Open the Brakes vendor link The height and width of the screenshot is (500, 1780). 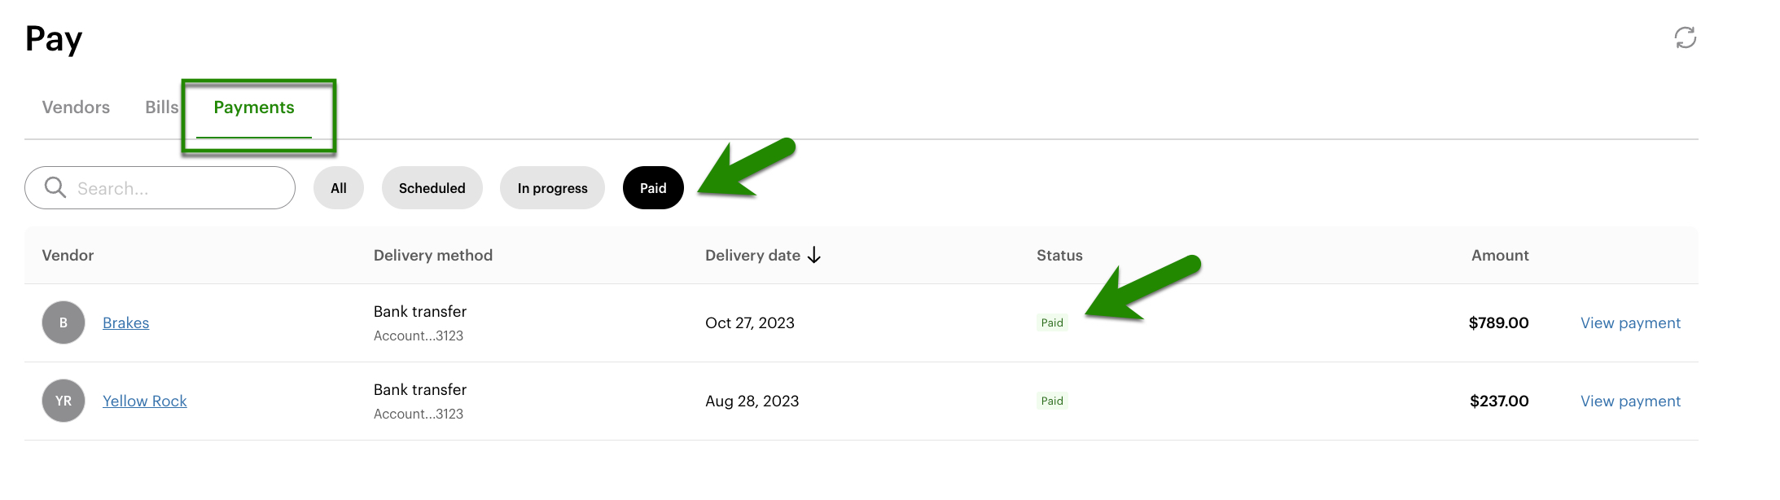125,322
